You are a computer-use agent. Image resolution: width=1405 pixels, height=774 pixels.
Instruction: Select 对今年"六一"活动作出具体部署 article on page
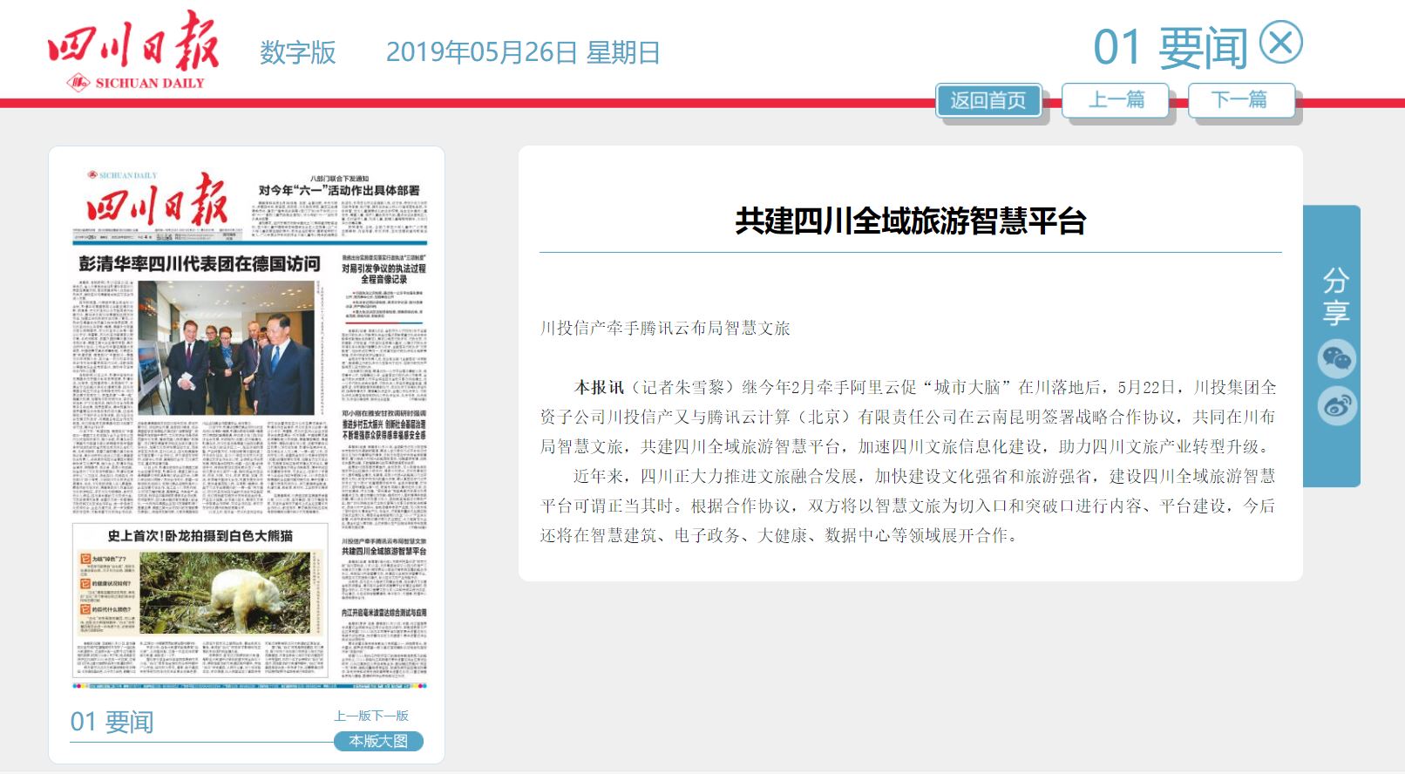(338, 190)
